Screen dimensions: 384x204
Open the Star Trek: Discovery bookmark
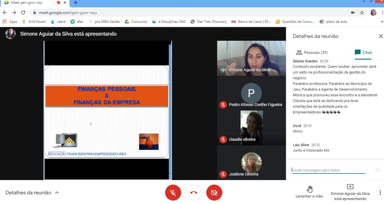tap(208, 22)
